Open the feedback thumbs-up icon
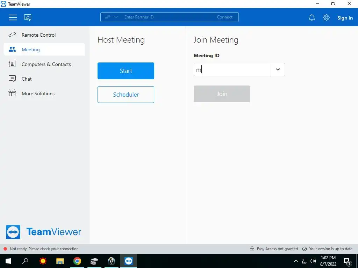 [28, 17]
